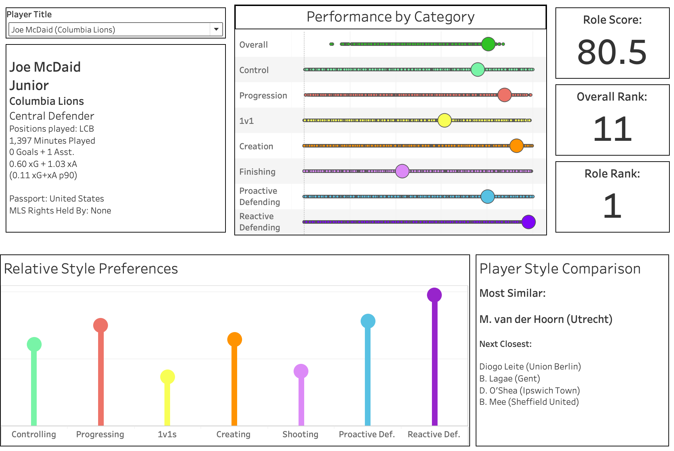Click the Controlling lollipop dot

coord(34,344)
